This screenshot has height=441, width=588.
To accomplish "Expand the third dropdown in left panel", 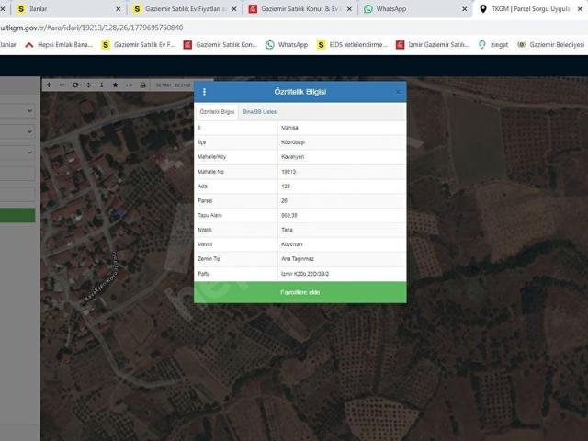I will [x=17, y=153].
